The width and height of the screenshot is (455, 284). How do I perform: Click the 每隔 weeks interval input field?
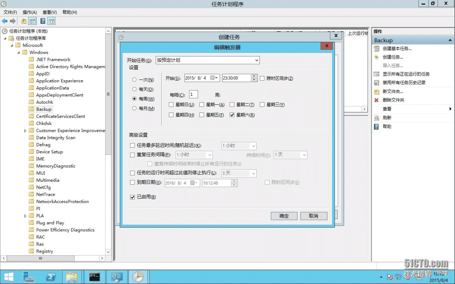[193, 94]
